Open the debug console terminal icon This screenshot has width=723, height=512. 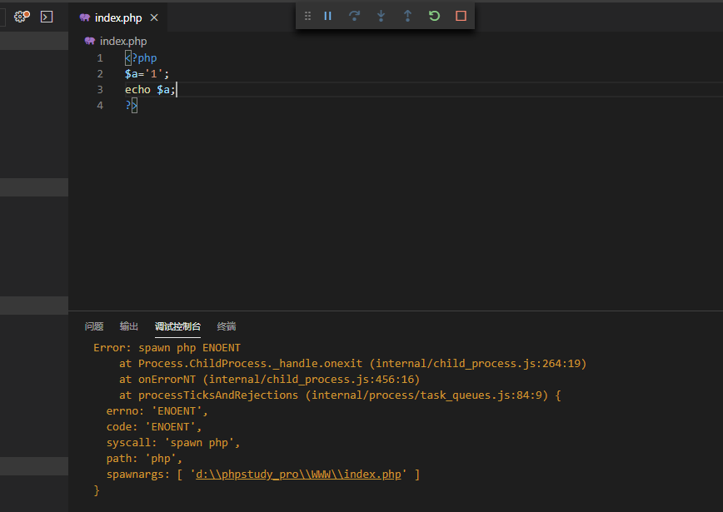pyautogui.click(x=47, y=17)
